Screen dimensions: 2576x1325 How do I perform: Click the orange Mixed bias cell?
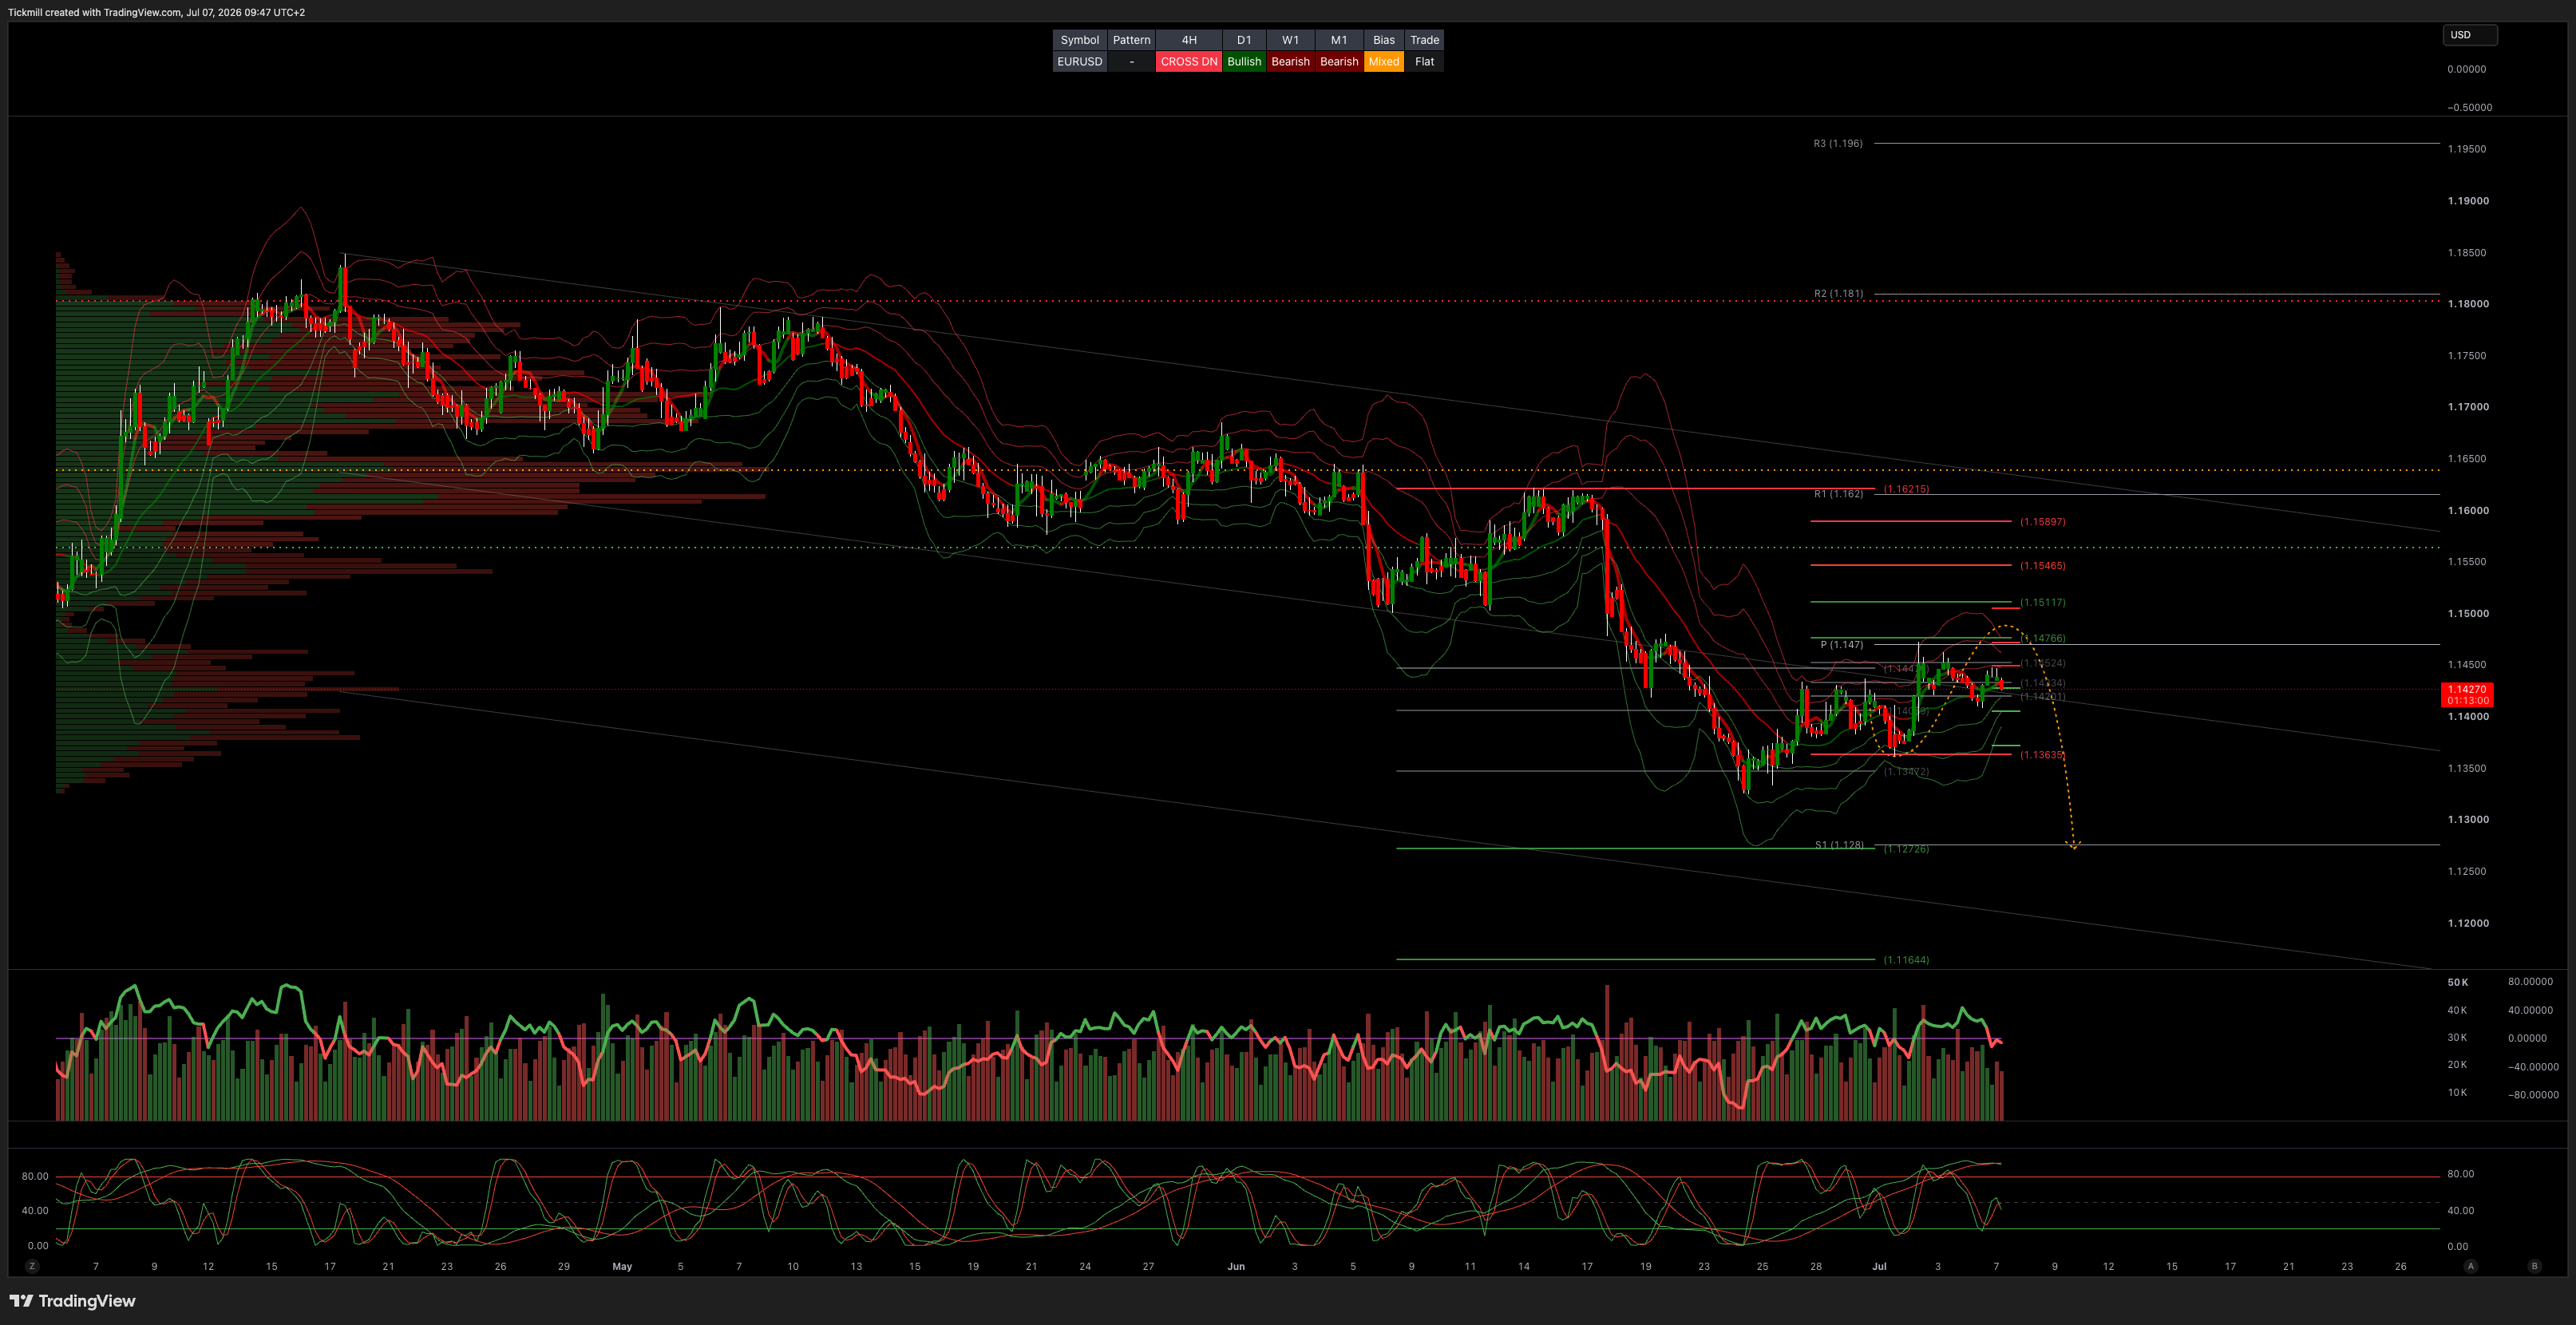coord(1384,61)
